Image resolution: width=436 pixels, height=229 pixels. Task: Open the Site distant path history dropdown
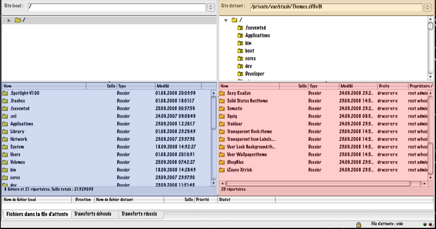pos(428,8)
